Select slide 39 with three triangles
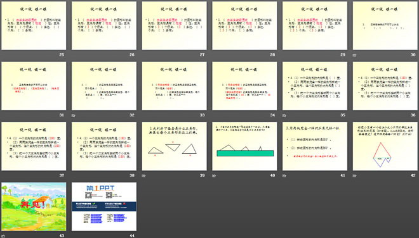 coord(174,146)
